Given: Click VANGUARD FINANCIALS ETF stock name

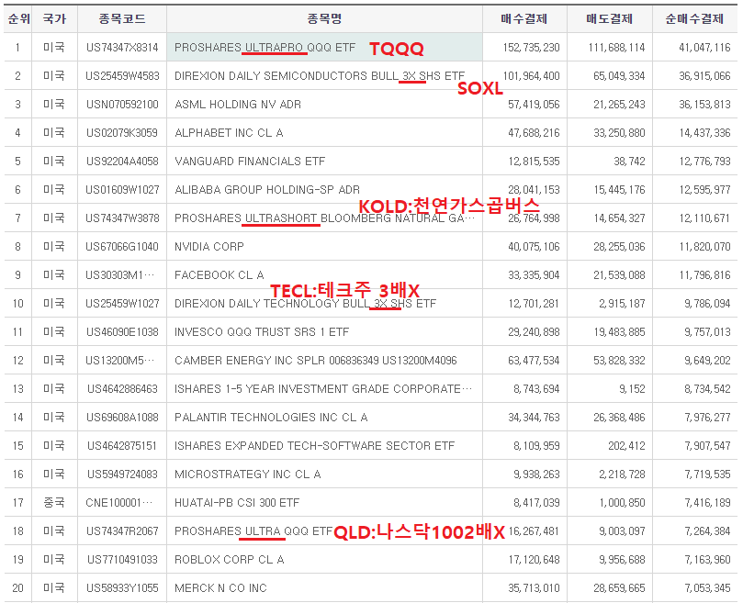Looking at the screenshot, I should coord(250,161).
